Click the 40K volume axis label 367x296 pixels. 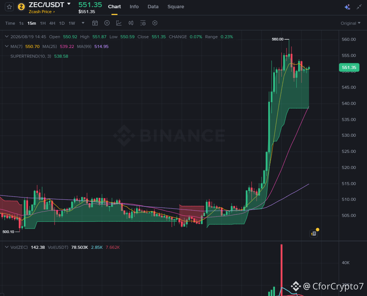[x=345, y=263]
